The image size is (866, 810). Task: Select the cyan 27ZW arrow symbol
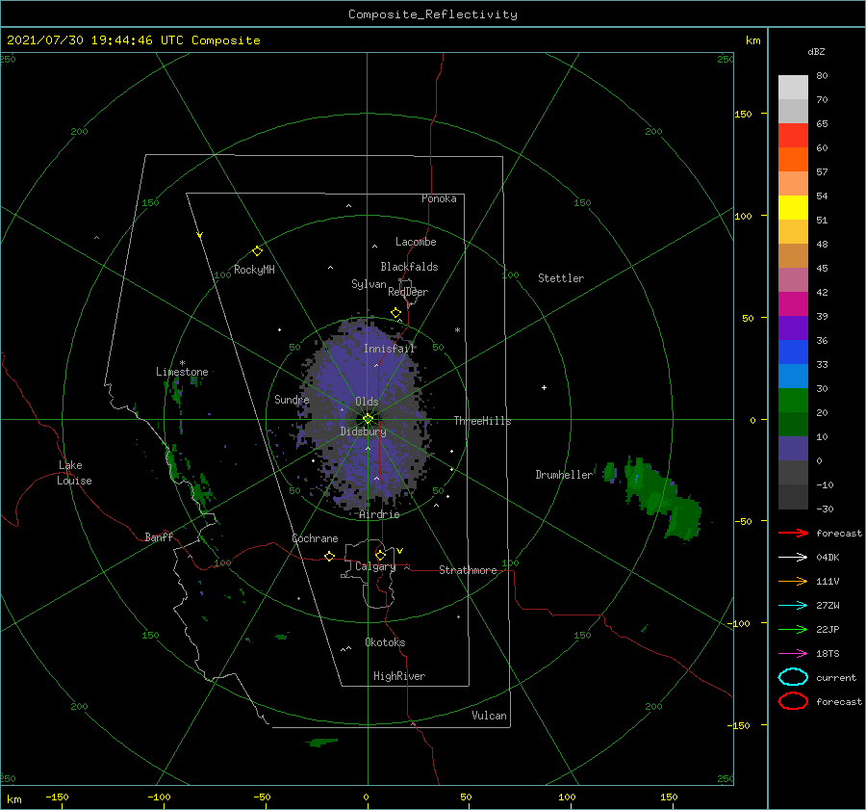[x=793, y=606]
